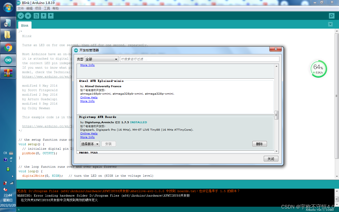Click the boards list scrollbar thumb
The height and width of the screenshot is (212, 339).
276,115
